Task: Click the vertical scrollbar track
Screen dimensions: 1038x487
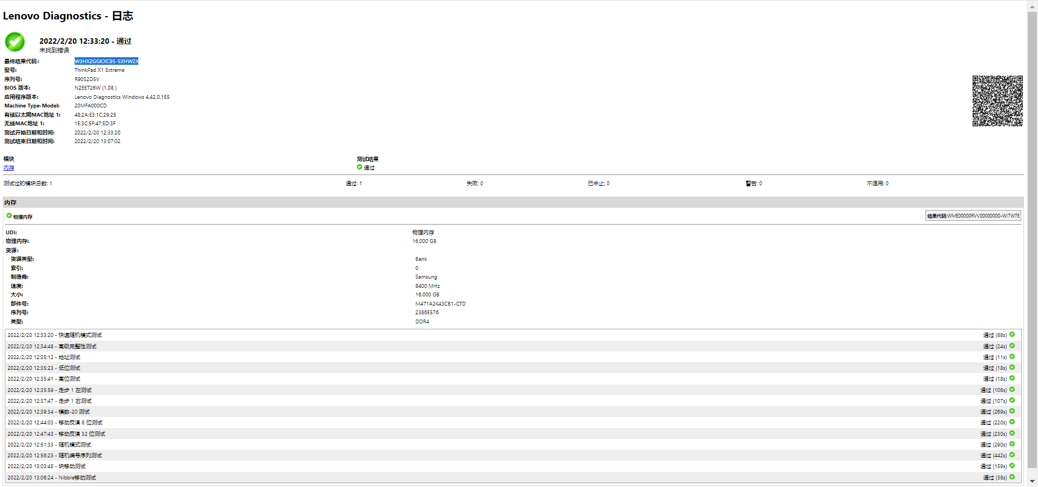Action: (1032, 243)
